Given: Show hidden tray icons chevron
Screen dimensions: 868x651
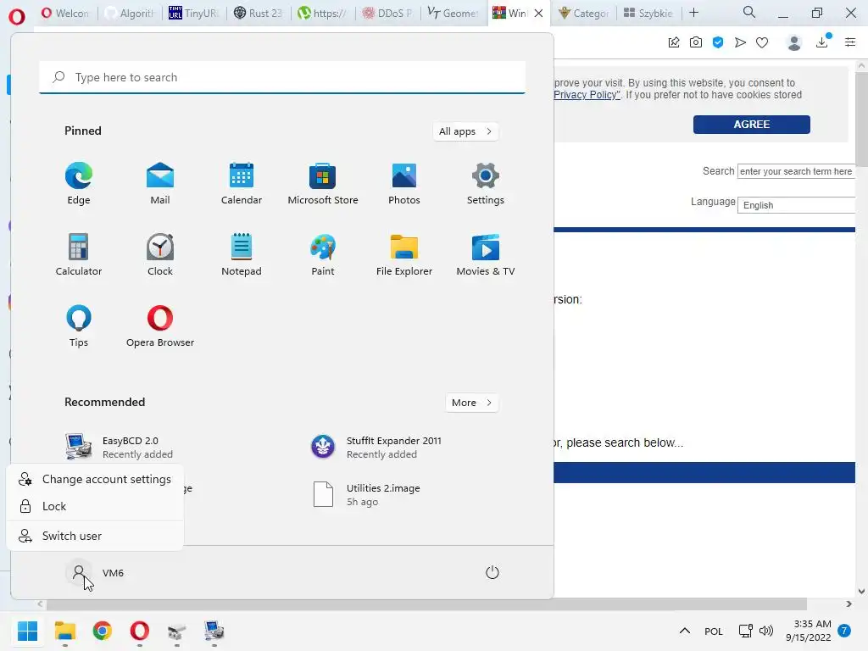Looking at the screenshot, I should pos(685,631).
